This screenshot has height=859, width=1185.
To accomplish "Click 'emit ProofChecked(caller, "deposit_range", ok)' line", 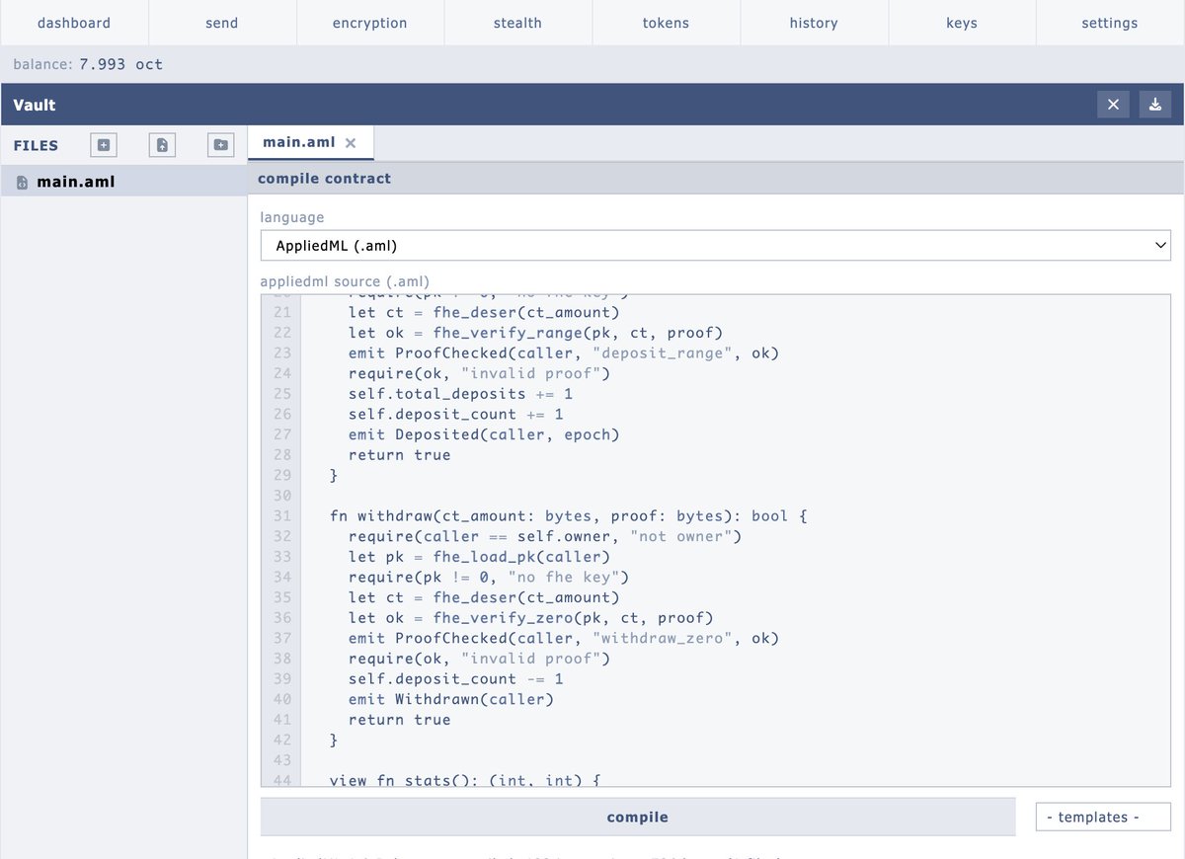I will pyautogui.click(x=564, y=353).
